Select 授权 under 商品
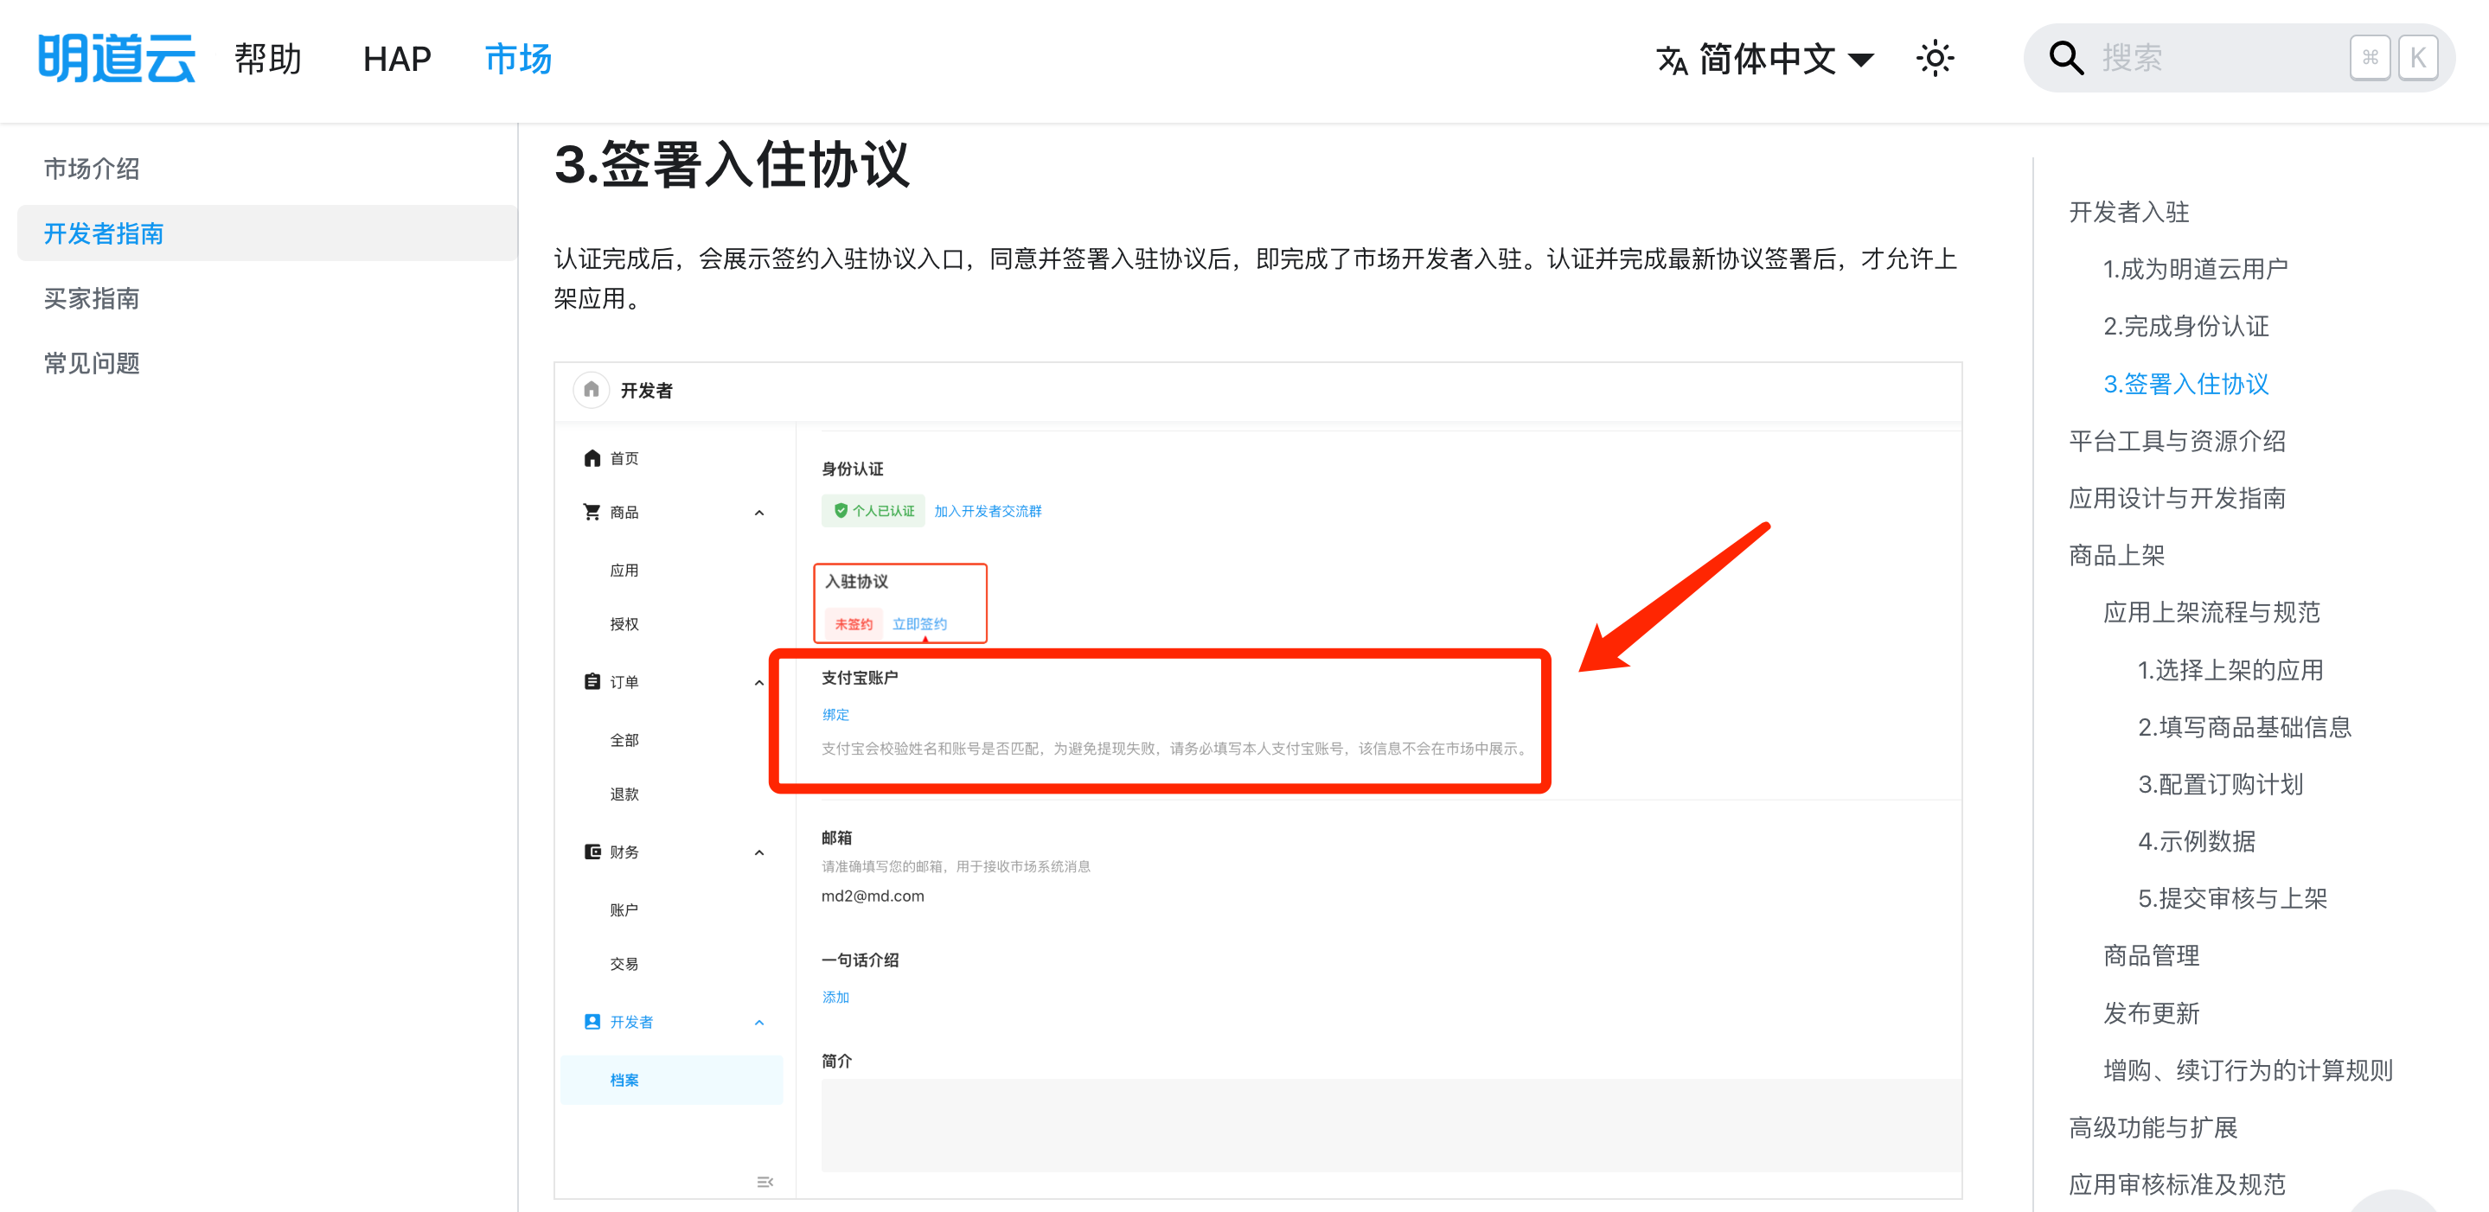This screenshot has height=1212, width=2489. pyautogui.click(x=624, y=624)
